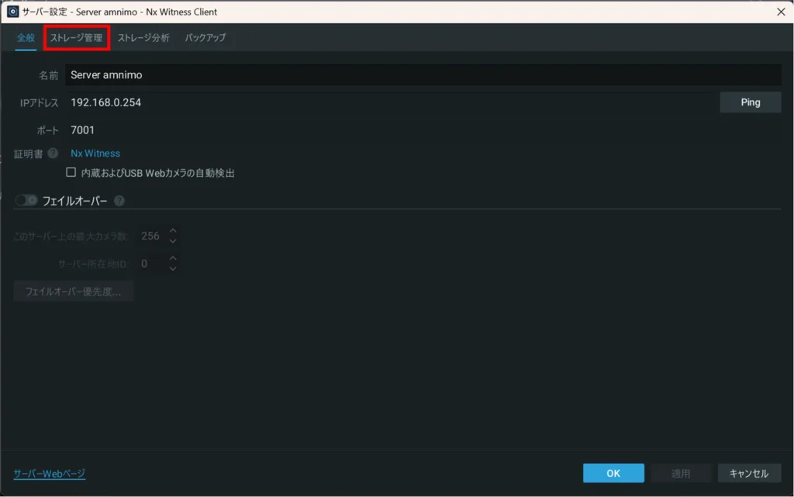This screenshot has width=794, height=497.
Task: Open the サーバーWebページ link
Action: pos(50,474)
